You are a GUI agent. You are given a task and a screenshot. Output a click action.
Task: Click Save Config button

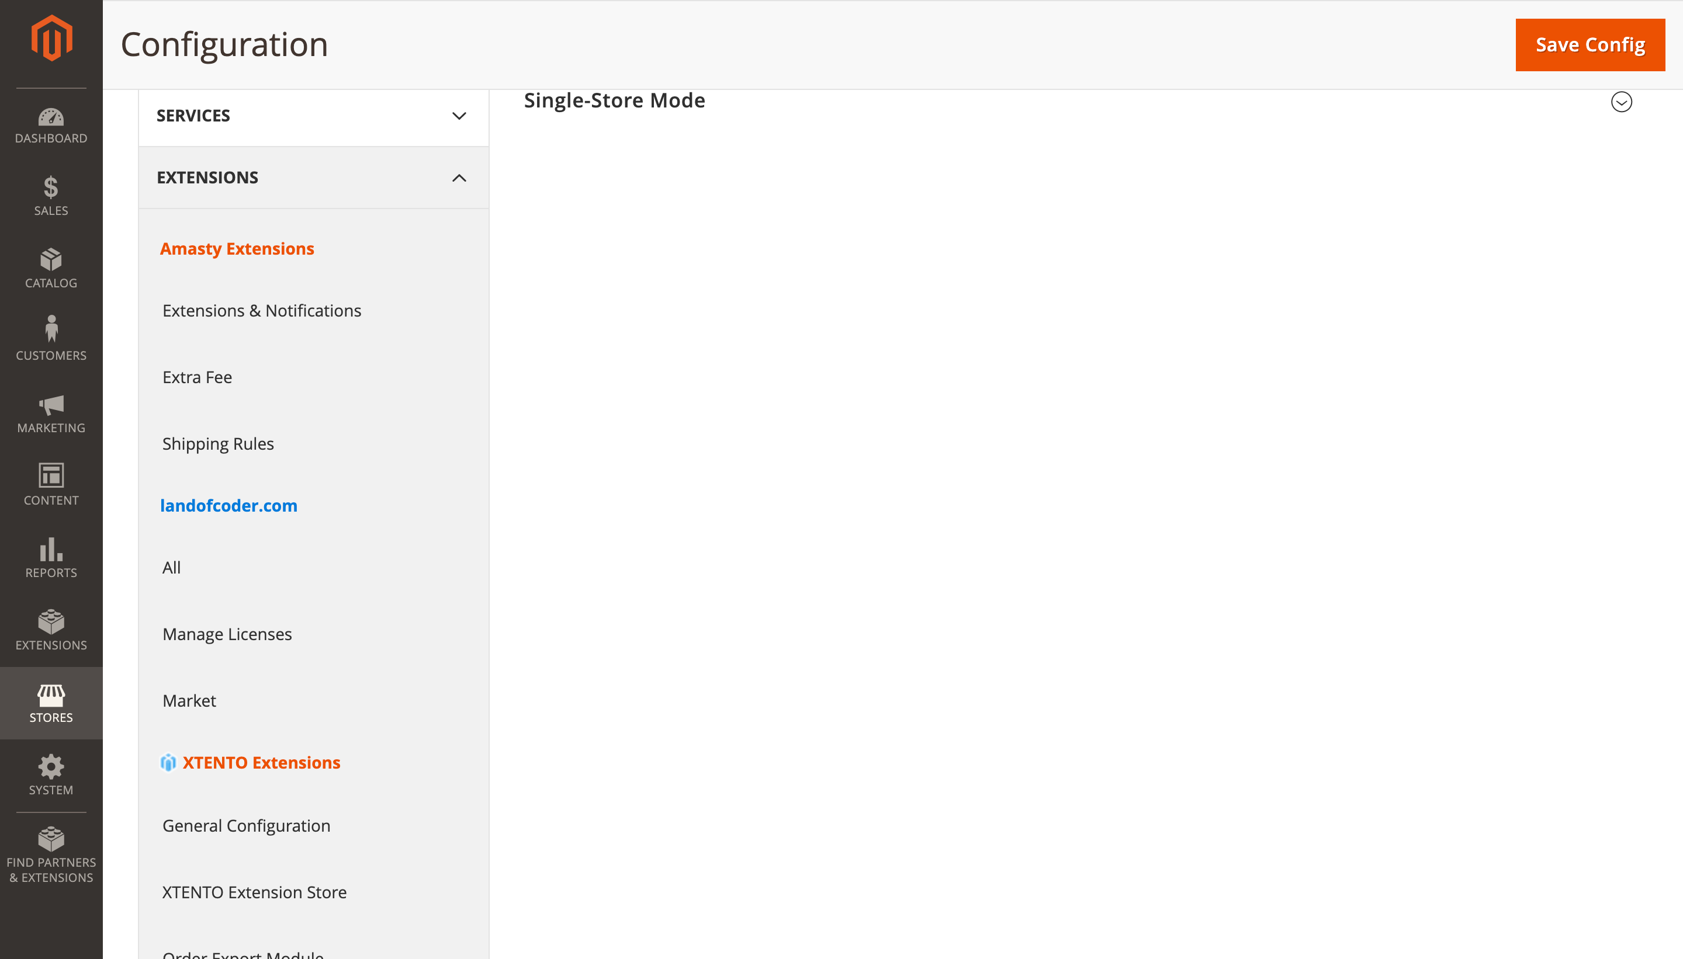[1591, 44]
